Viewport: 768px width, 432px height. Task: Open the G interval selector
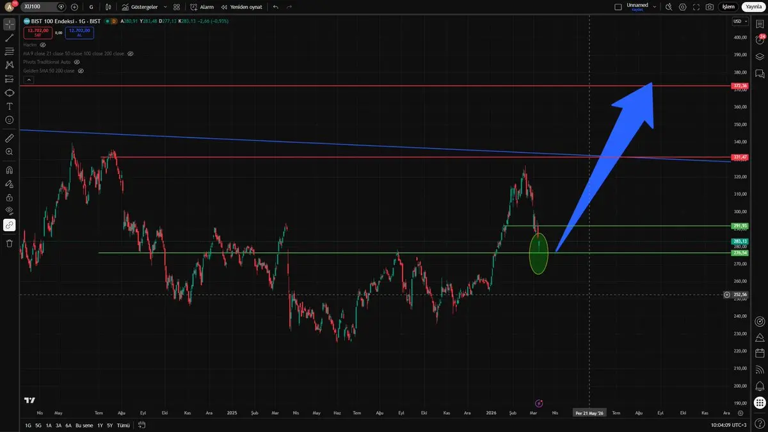tap(92, 6)
